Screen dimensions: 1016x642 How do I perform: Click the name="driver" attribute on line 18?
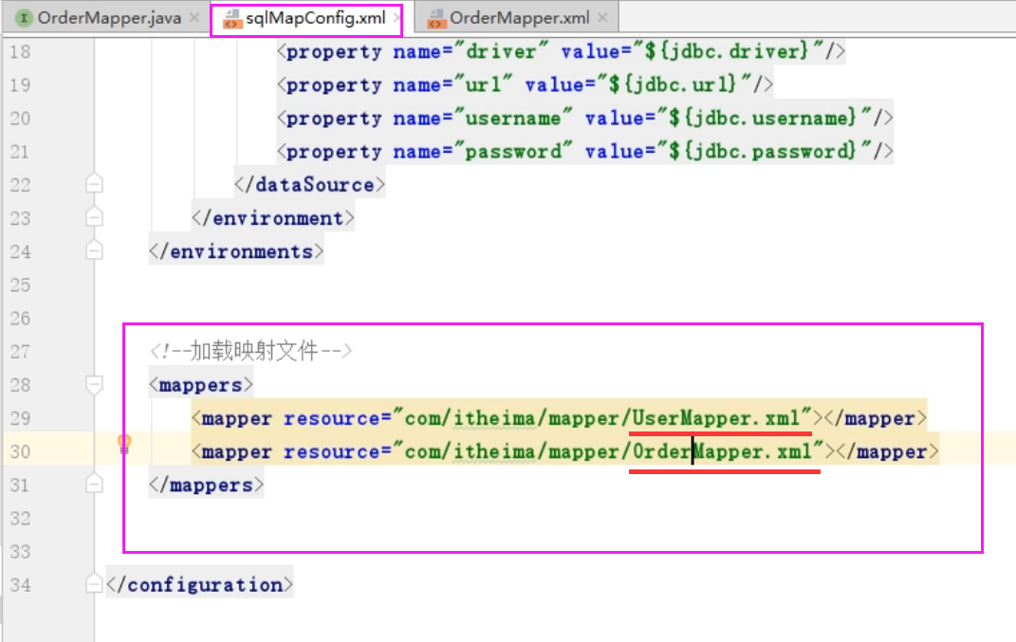click(471, 51)
